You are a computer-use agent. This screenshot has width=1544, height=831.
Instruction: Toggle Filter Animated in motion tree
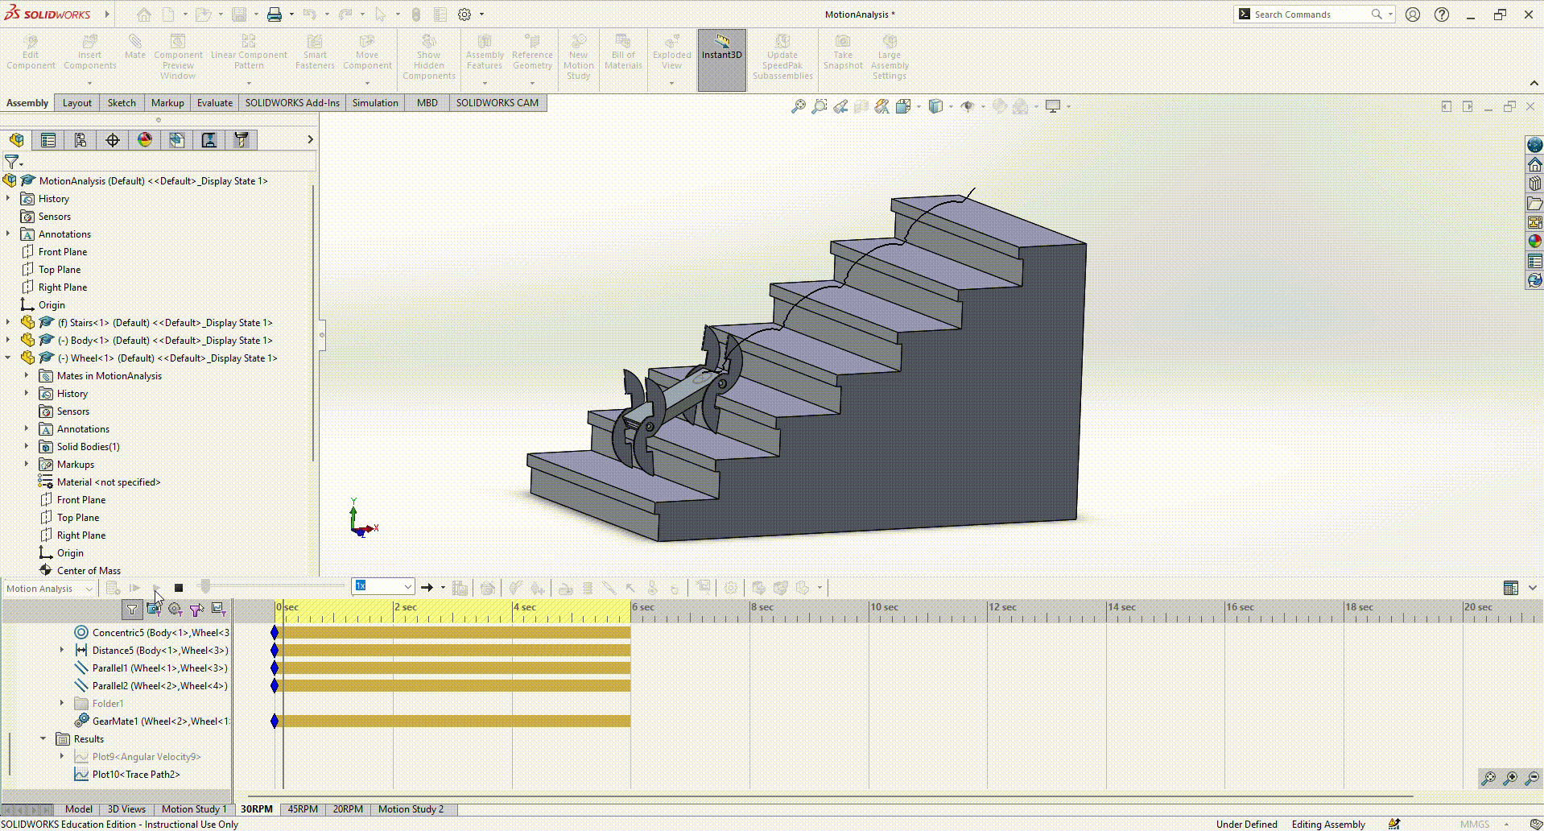154,610
